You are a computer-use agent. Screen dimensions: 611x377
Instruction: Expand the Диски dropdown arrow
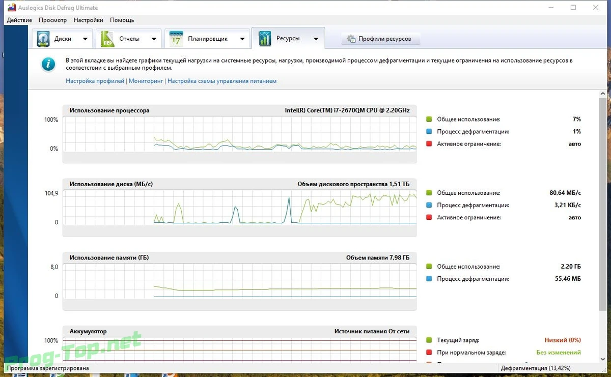click(85, 39)
